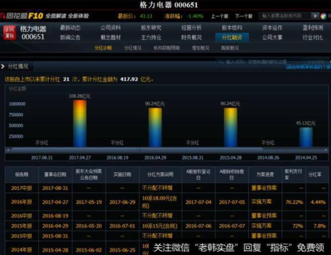Click the 90.24亿元 bar for 2015.04.28
The width and height of the screenshot is (331, 255).
pyautogui.click(x=230, y=127)
